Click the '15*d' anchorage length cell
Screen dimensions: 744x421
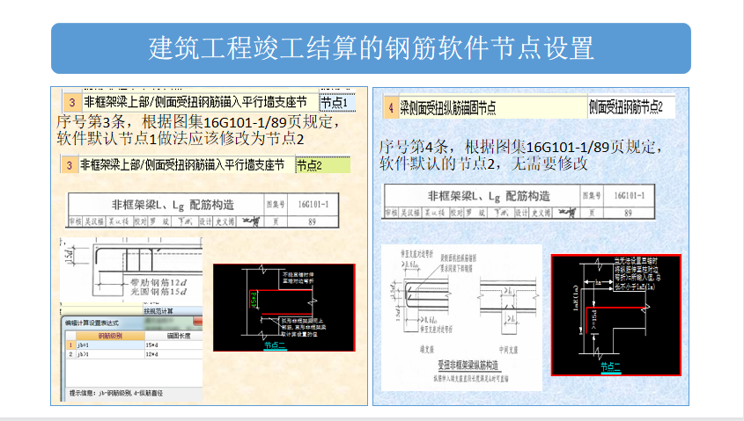173,345
